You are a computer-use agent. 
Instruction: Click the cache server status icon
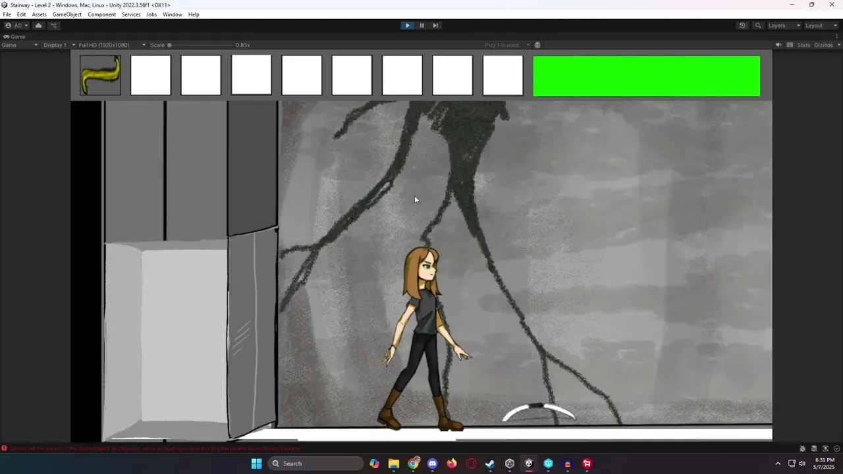click(814, 448)
